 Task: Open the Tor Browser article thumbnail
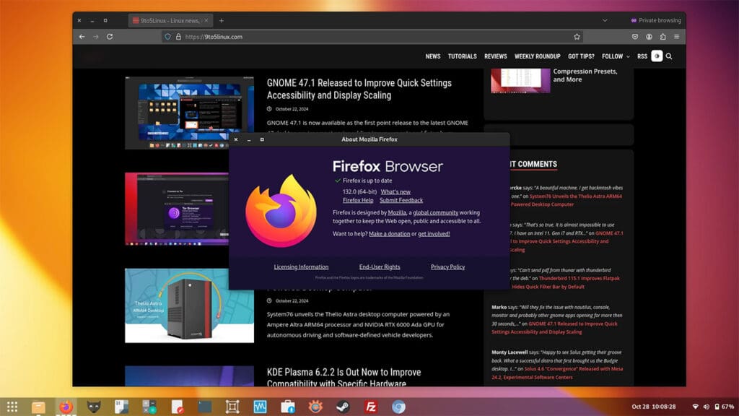[x=177, y=209]
